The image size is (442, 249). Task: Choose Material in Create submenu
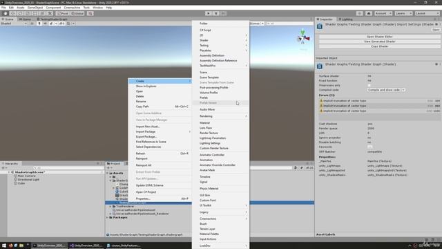(220, 123)
